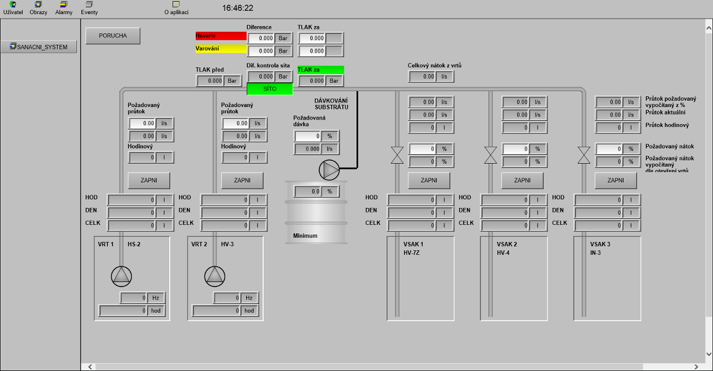Viewport: 713px width, 371px height.
Task: Click the yellow Varování indicator
Action: [x=221, y=49]
